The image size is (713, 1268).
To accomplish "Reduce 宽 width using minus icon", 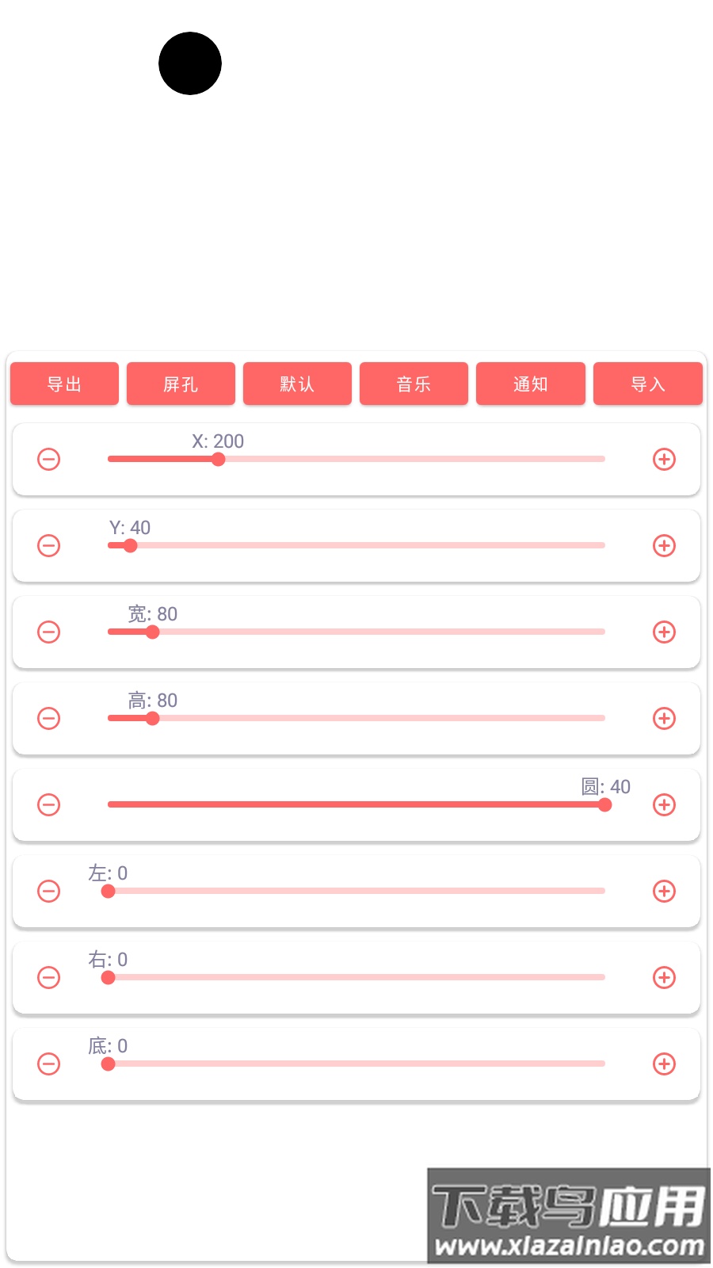I will tap(49, 632).
